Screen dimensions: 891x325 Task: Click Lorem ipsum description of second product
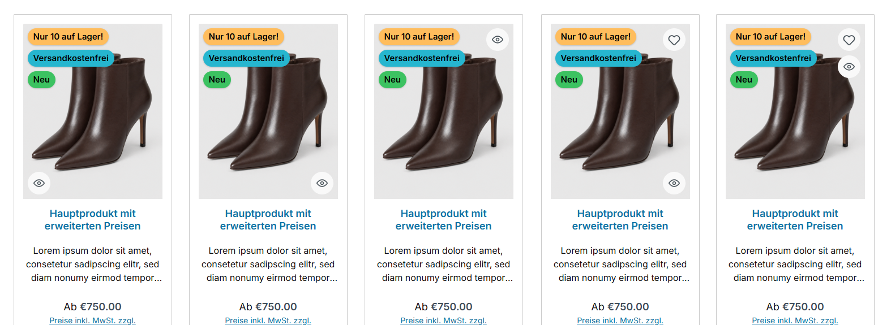tap(268, 265)
